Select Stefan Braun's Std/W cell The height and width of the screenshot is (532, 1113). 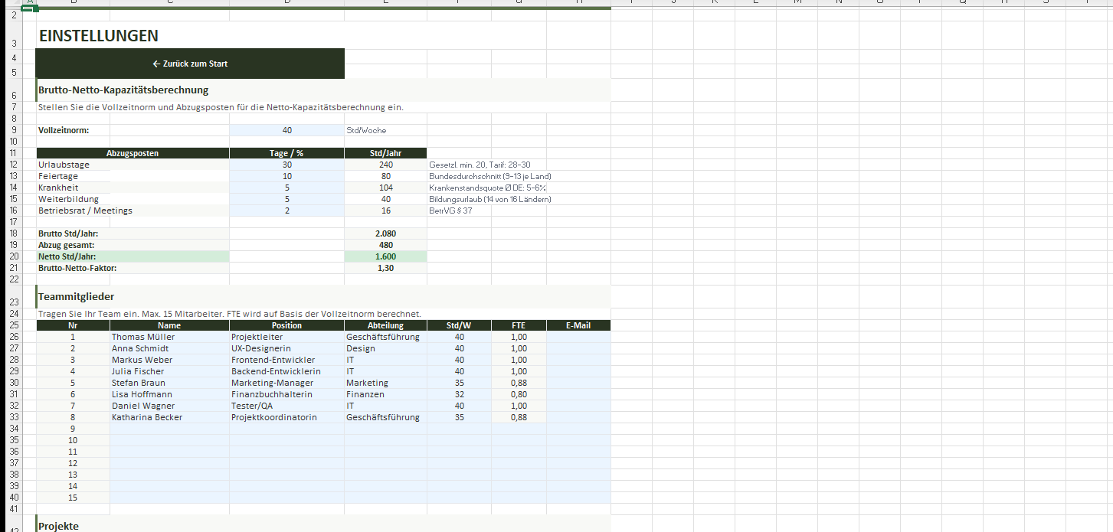(x=459, y=383)
